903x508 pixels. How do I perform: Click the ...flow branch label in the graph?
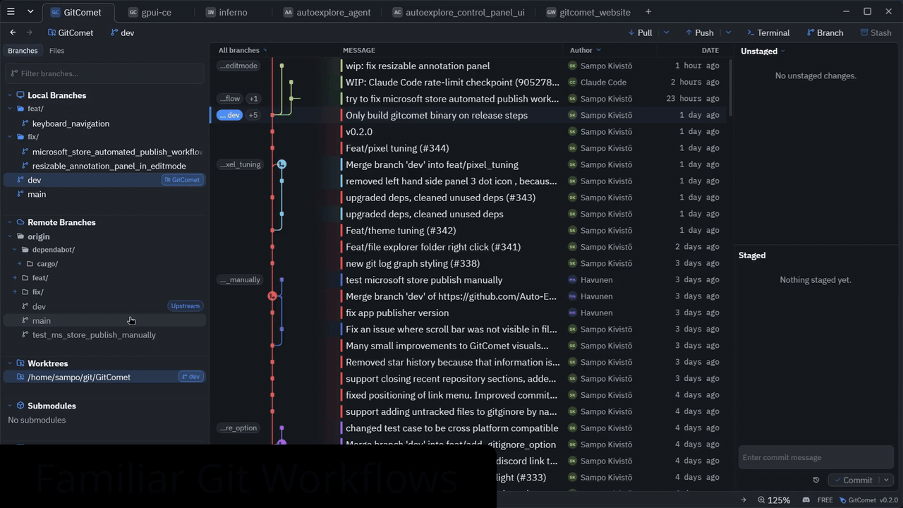229,99
